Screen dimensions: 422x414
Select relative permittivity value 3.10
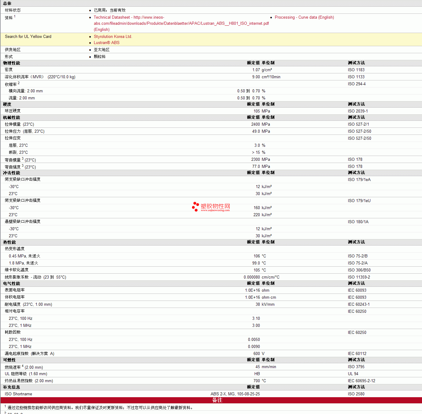(x=256, y=318)
